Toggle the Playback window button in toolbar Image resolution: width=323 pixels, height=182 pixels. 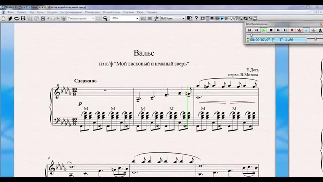tap(222, 18)
